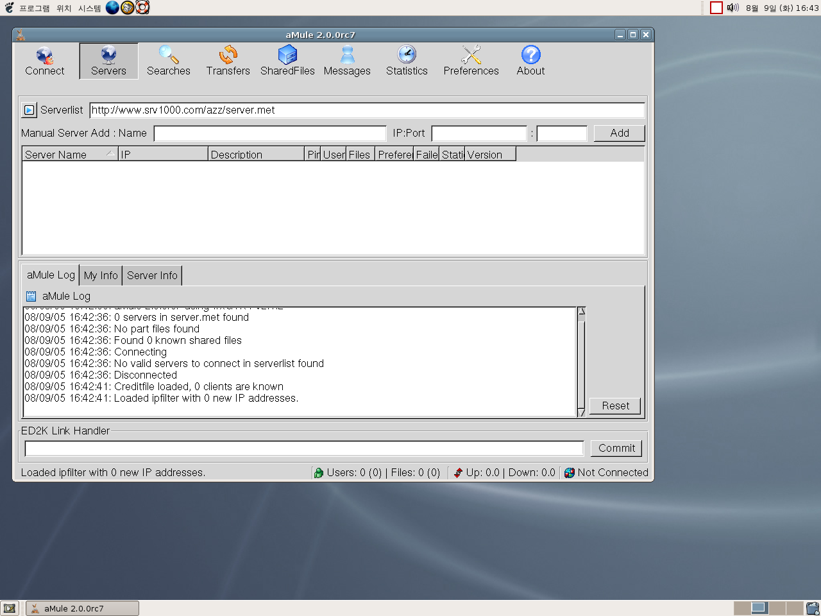Screen dimensions: 821x616
Task: Click the Connect toolbar icon
Action: coord(44,61)
